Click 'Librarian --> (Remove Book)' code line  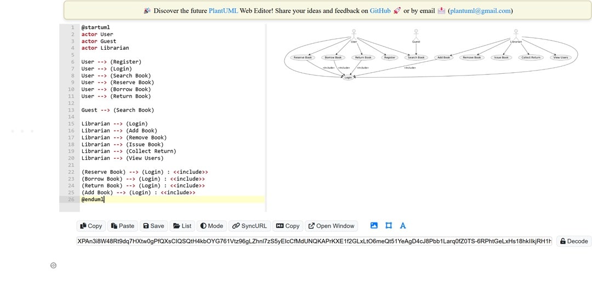point(124,138)
